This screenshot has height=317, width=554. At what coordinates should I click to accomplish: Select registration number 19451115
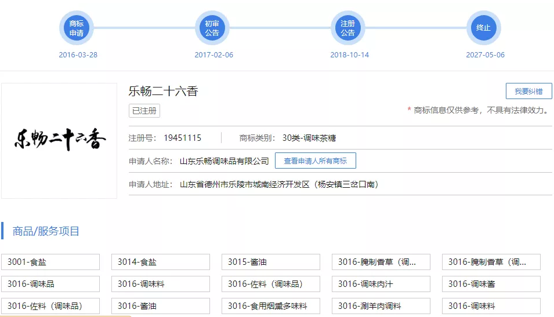[182, 138]
